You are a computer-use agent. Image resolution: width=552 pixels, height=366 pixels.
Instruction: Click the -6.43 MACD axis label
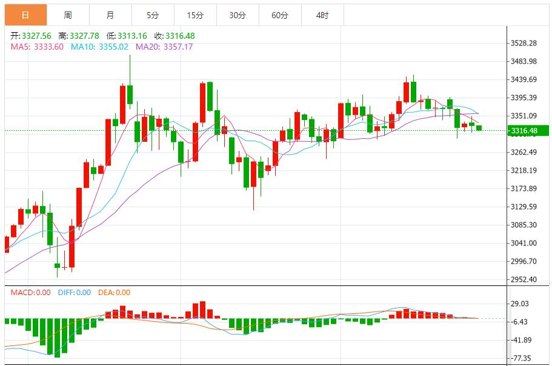click(x=519, y=322)
